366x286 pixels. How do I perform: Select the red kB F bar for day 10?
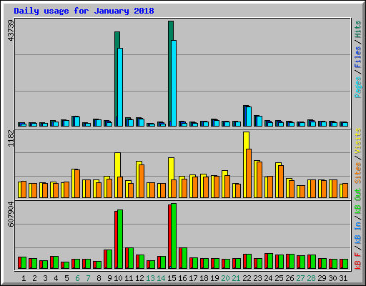pos(116,240)
